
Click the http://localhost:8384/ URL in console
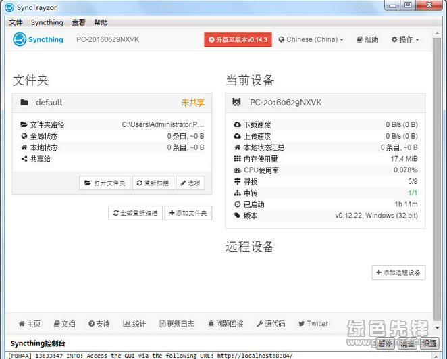click(255, 356)
